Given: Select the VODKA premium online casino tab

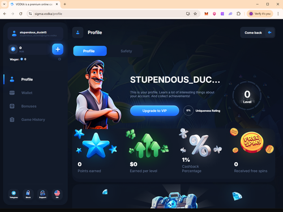Looking at the screenshot, I should tap(35, 4).
